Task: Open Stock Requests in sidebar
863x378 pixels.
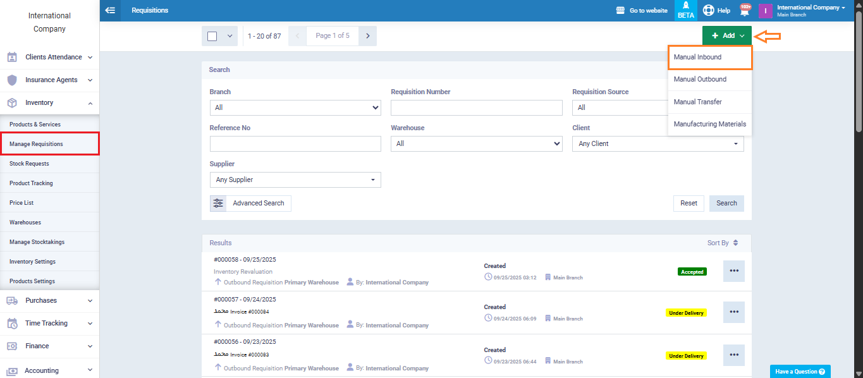Action: (29, 164)
